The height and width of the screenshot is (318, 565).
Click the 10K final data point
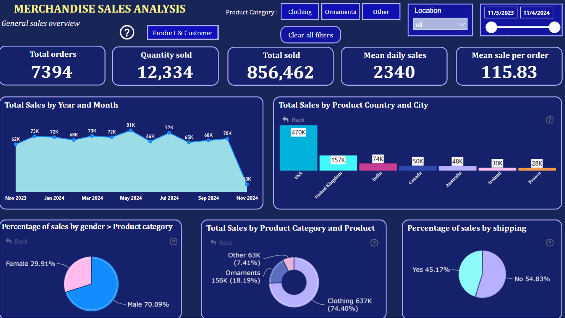(x=247, y=184)
